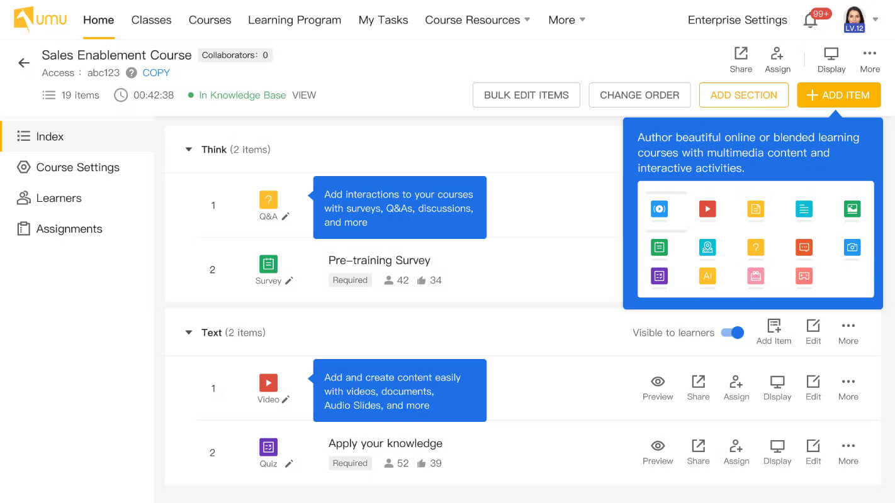Click the access code help question mark
This screenshot has height=503, width=895.
(131, 73)
